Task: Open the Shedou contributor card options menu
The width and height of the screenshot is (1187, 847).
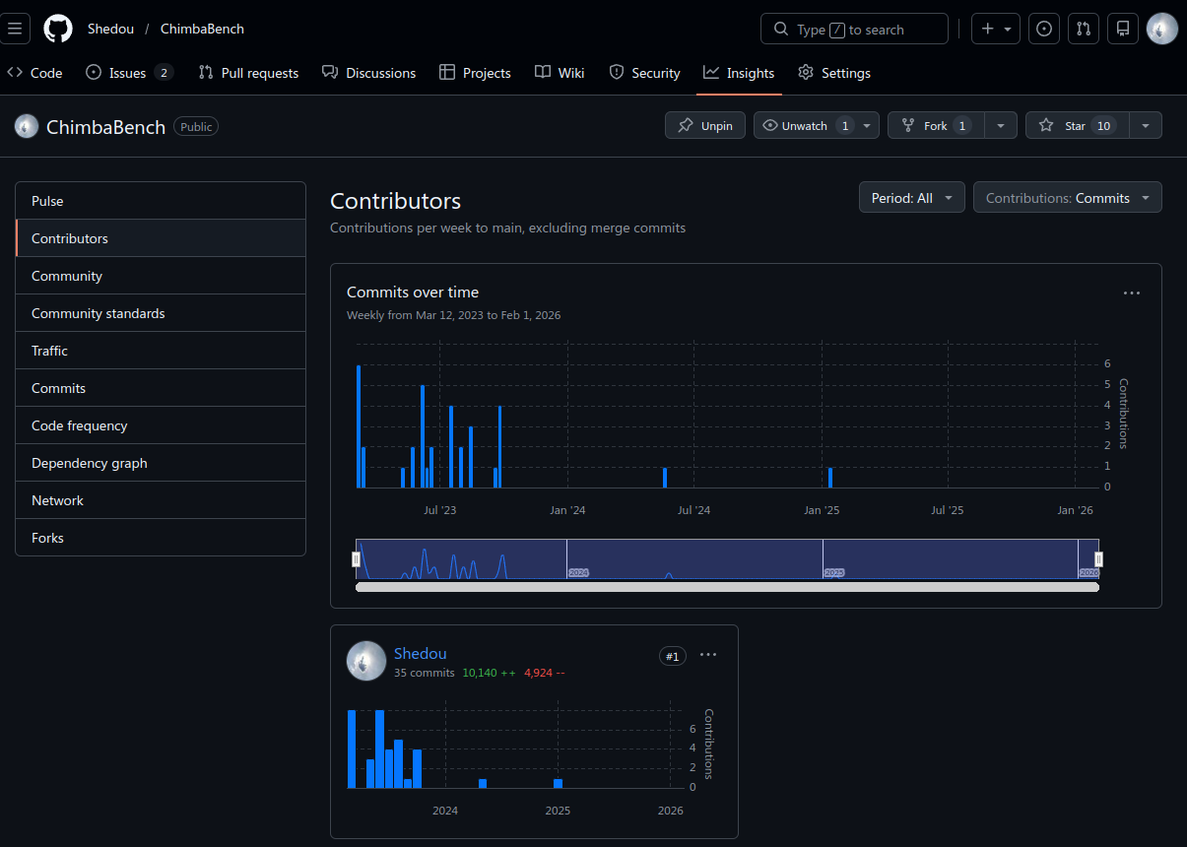Action: click(708, 655)
